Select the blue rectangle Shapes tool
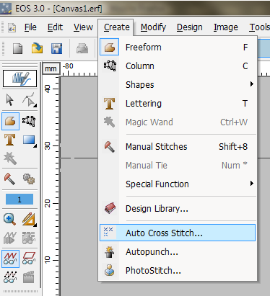 (29, 140)
